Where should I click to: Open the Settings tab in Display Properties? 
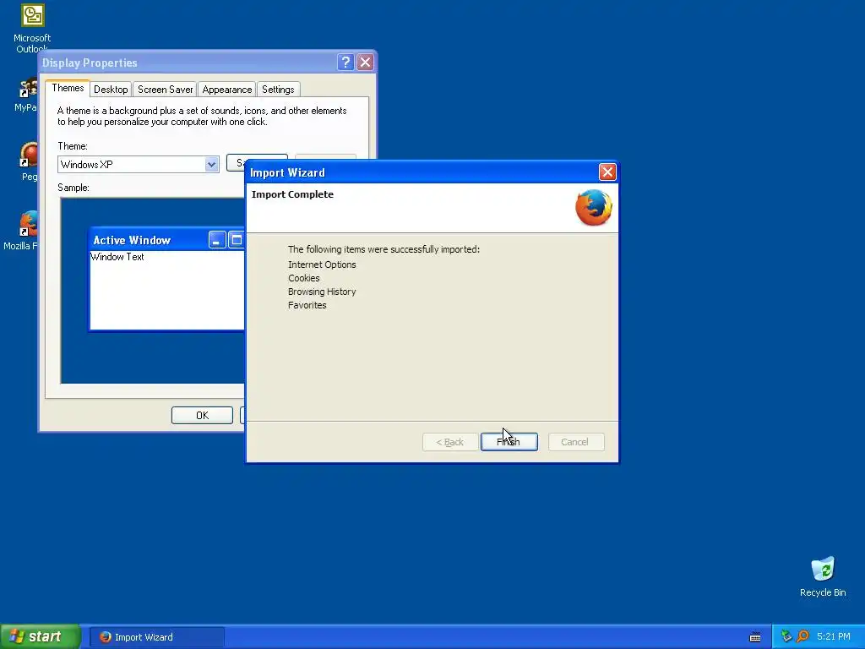pyautogui.click(x=278, y=90)
